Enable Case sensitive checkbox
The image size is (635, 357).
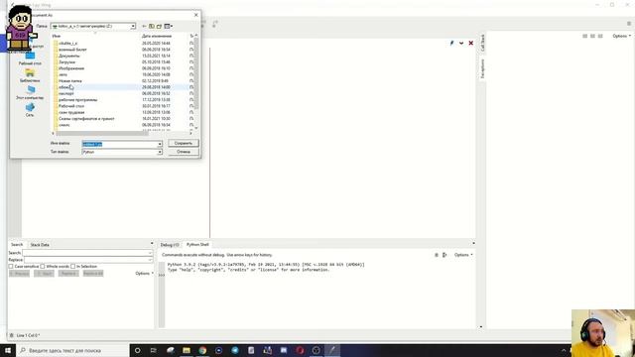[x=11, y=267]
